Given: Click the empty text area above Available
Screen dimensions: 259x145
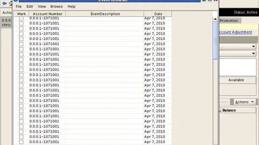Looking at the screenshot, I should [238, 67].
